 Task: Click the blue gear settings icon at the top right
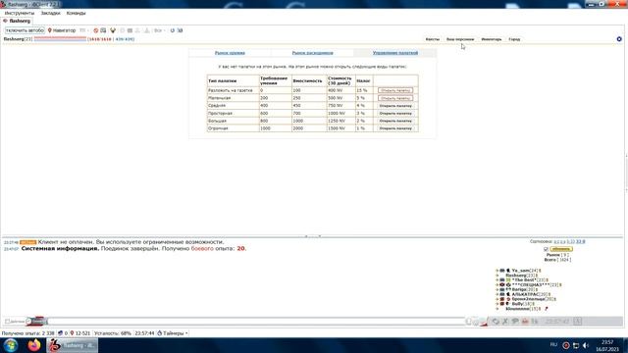point(619,39)
